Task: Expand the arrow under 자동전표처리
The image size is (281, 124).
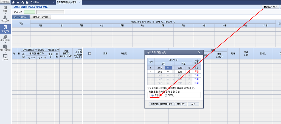Action: [x=5, y=52]
